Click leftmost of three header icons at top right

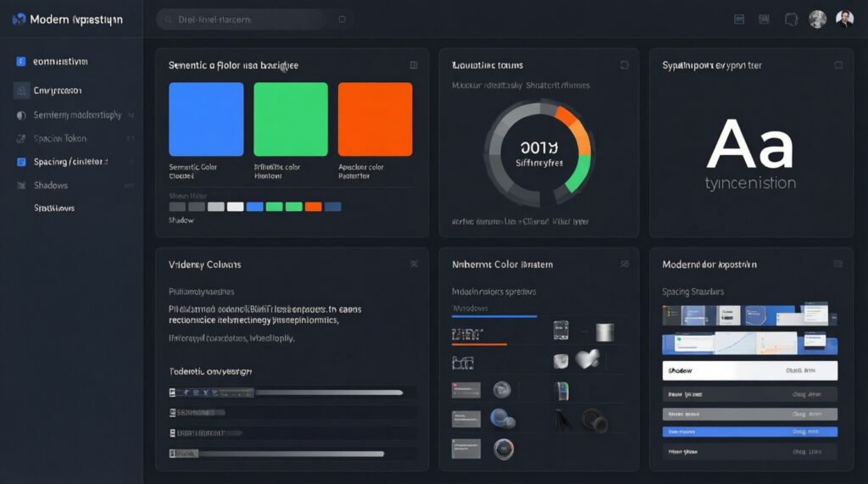click(739, 19)
